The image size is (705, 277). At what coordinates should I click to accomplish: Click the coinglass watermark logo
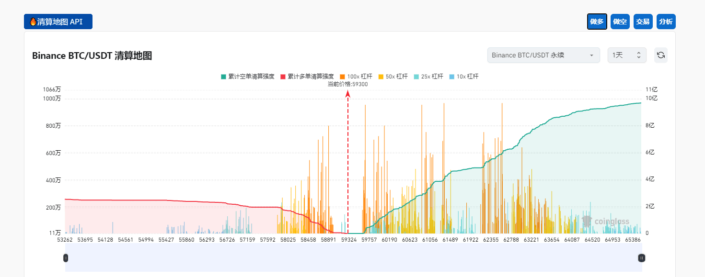[605, 221]
